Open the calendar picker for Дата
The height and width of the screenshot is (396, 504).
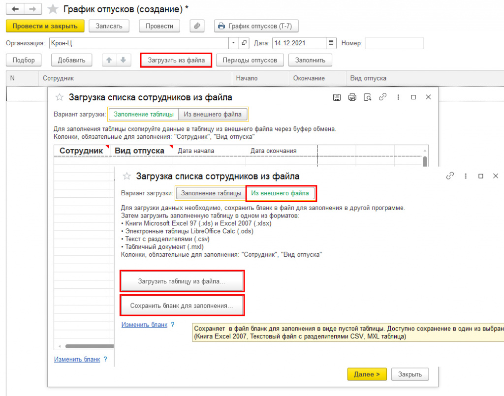click(x=331, y=43)
